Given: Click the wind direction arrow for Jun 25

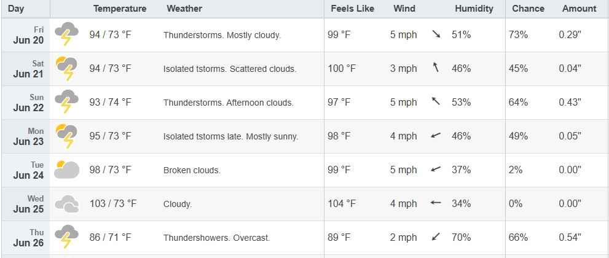Looking at the screenshot, I should pos(436,203).
